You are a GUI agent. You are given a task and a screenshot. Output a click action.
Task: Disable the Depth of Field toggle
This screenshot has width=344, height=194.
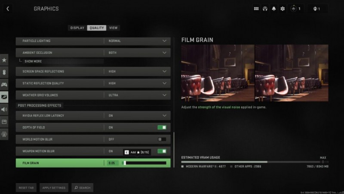pos(162,128)
